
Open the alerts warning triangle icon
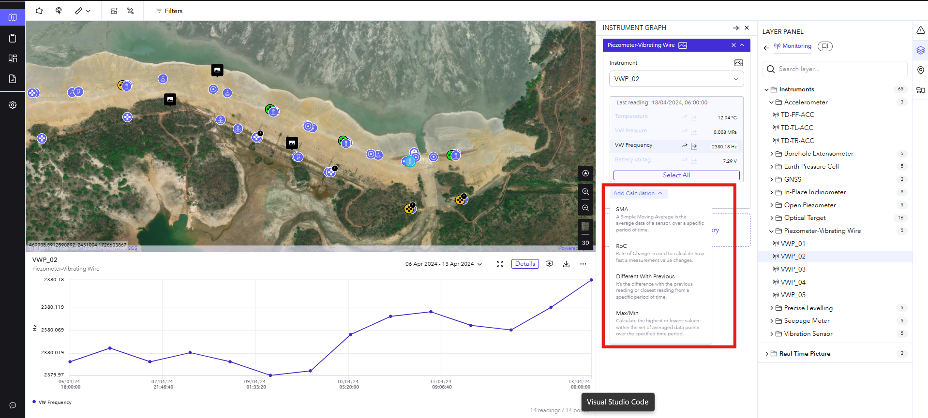(x=920, y=30)
